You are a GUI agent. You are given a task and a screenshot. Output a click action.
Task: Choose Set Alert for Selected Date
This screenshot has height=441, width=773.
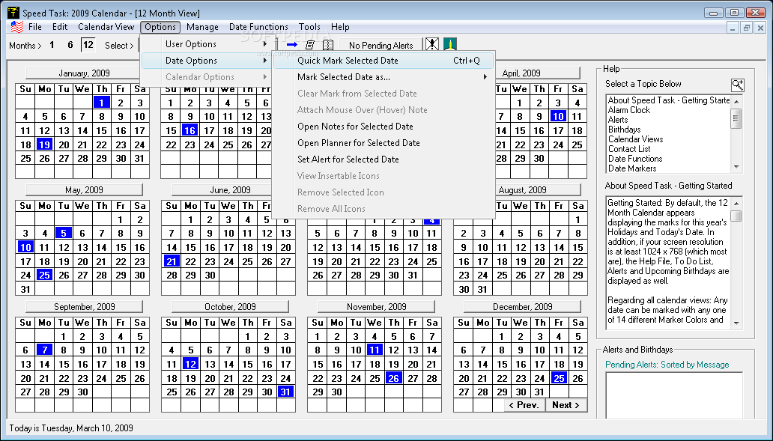point(384,159)
